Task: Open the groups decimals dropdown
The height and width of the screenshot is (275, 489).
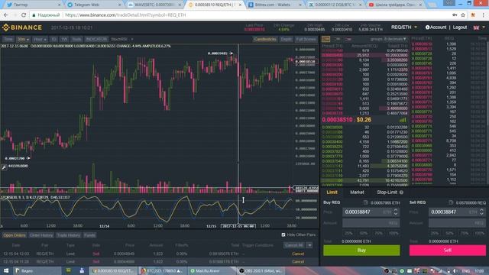Action: click(x=388, y=39)
